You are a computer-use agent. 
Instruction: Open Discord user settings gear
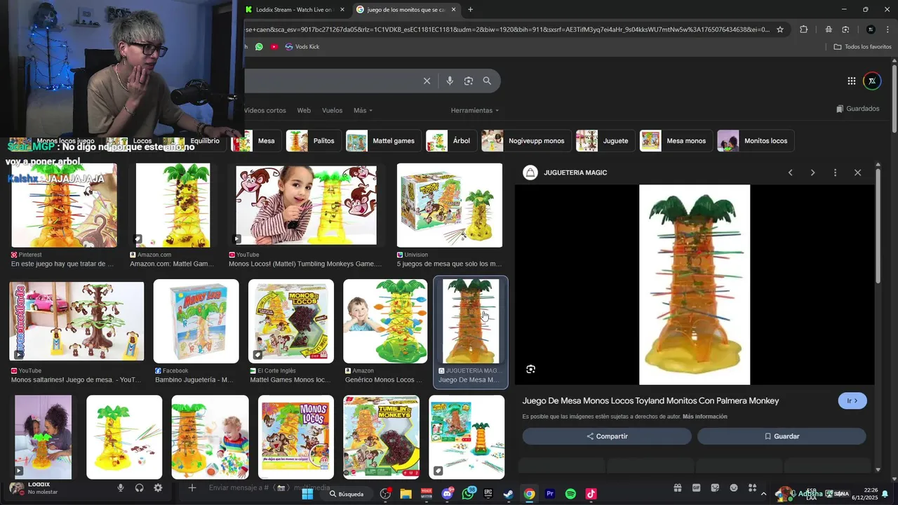click(x=158, y=488)
